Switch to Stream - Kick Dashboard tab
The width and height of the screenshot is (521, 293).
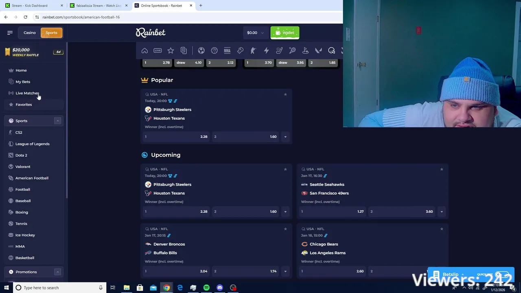(33, 6)
